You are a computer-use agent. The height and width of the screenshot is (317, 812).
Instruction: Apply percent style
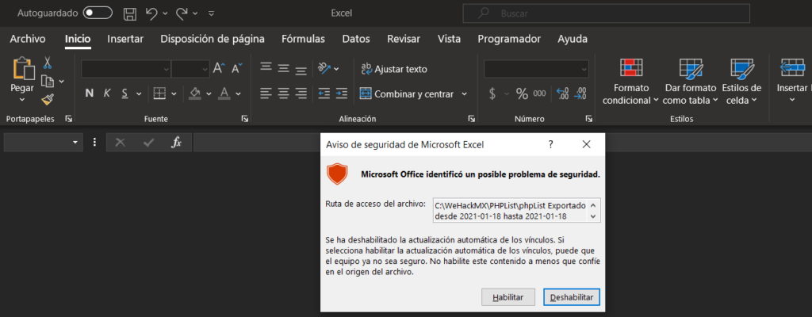click(x=522, y=94)
